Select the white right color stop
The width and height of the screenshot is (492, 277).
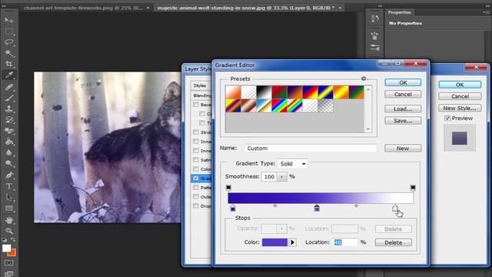click(394, 208)
